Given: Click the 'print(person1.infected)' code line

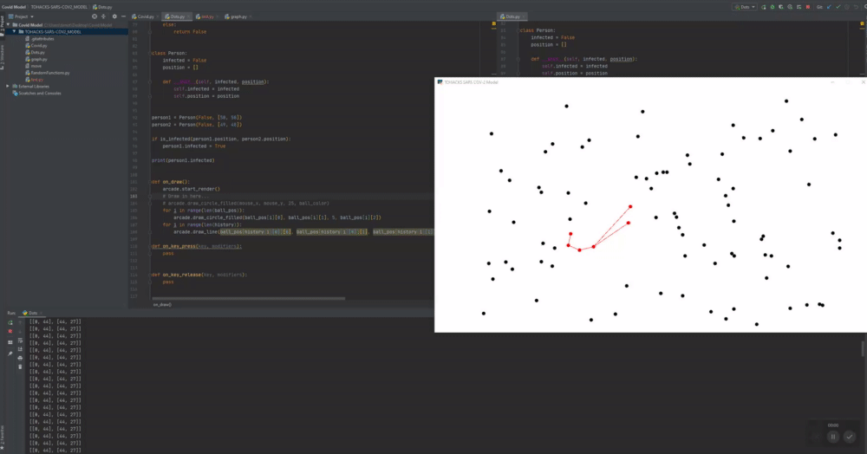Looking at the screenshot, I should point(183,160).
